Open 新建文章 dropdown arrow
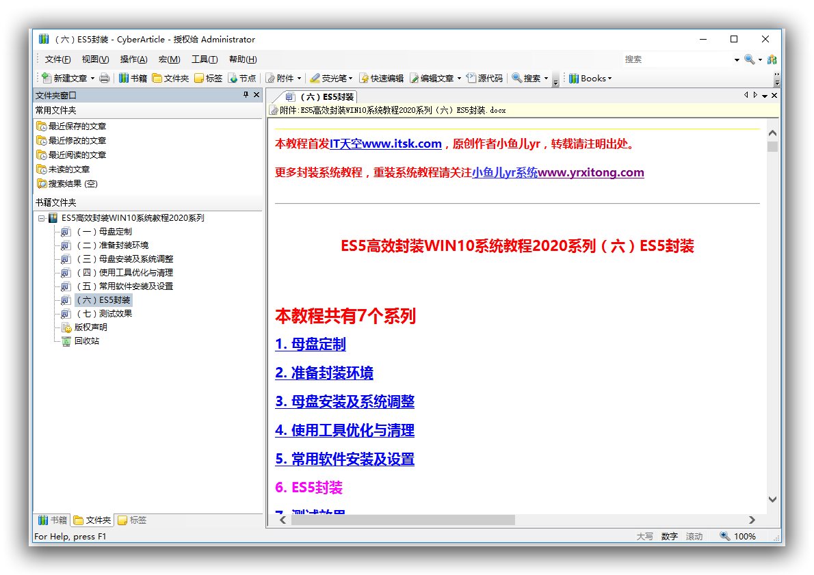Image resolution: width=814 pixels, height=575 pixels. click(x=93, y=79)
